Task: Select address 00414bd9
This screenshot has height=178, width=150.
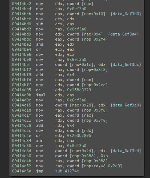Action: (x=22, y=34)
